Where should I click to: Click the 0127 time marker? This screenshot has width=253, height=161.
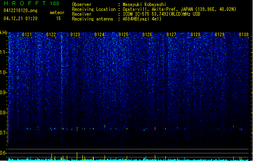pyautogui.click(x=171, y=35)
